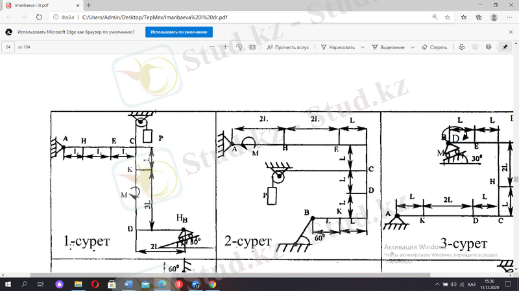Screen dimensions: 519x291
Task: Click the vertical scrollbar up arrow
Action: click(x=516, y=43)
